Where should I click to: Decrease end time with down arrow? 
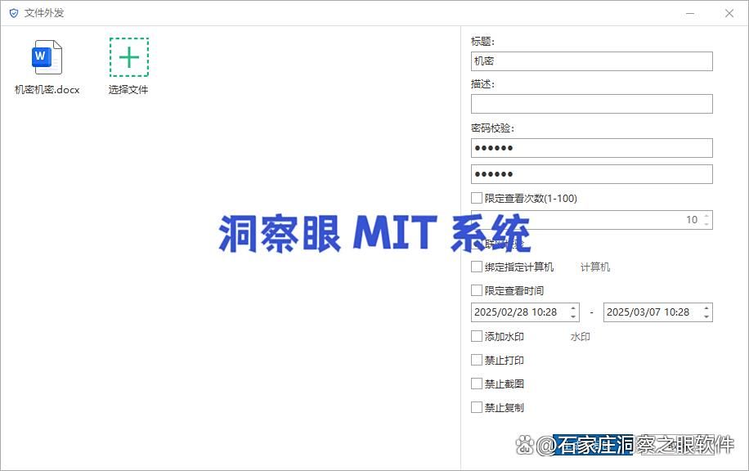click(x=706, y=316)
